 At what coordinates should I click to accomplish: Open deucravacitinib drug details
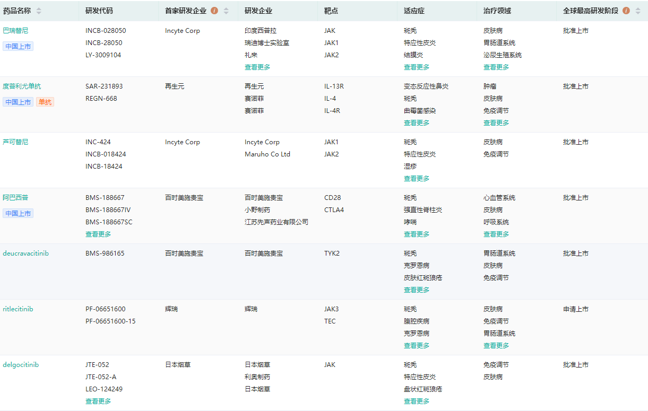pyautogui.click(x=25, y=253)
